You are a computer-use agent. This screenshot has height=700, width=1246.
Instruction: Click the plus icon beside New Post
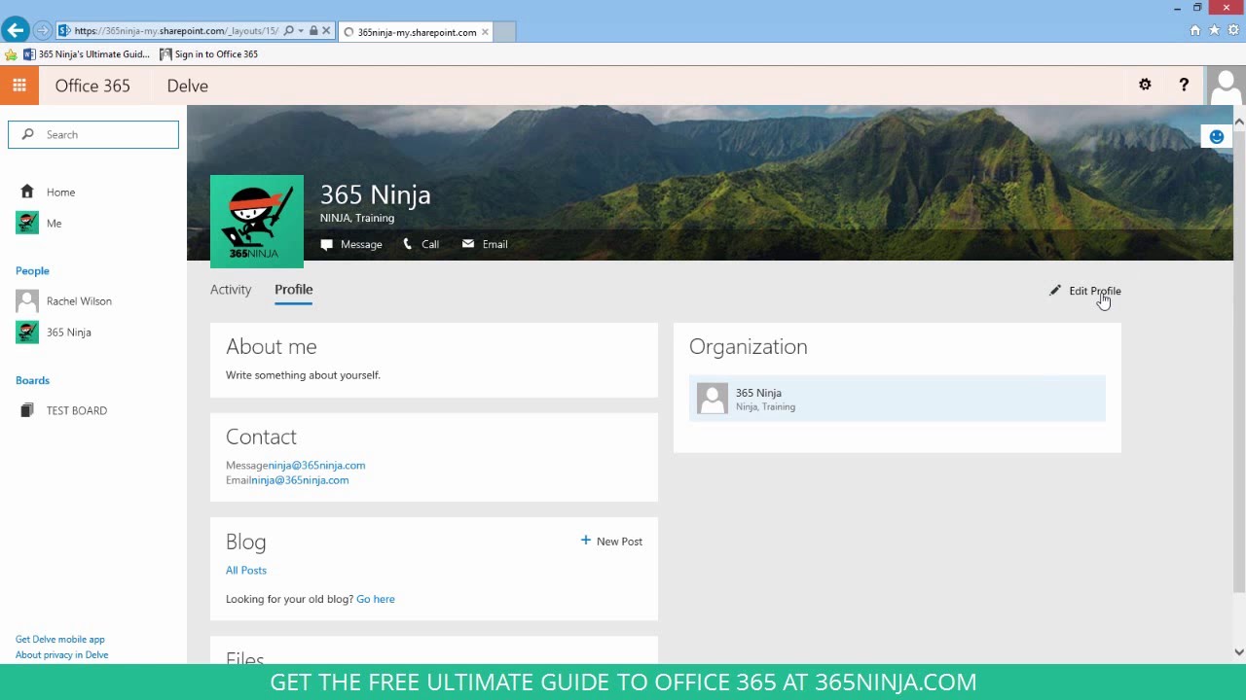coord(585,541)
